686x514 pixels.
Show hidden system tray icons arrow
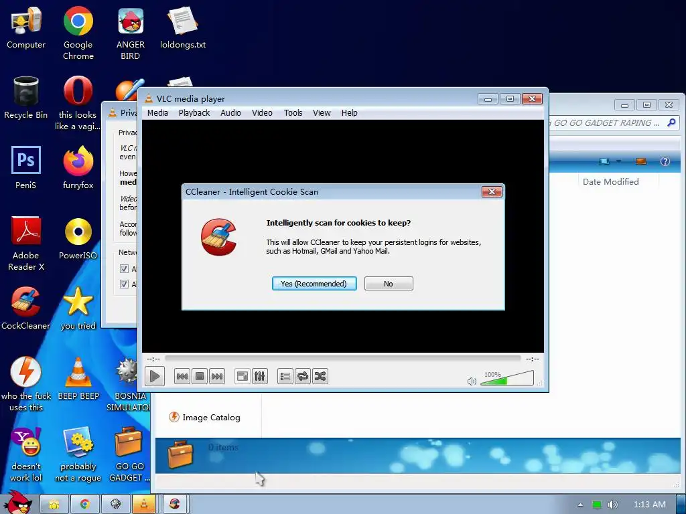coord(580,505)
